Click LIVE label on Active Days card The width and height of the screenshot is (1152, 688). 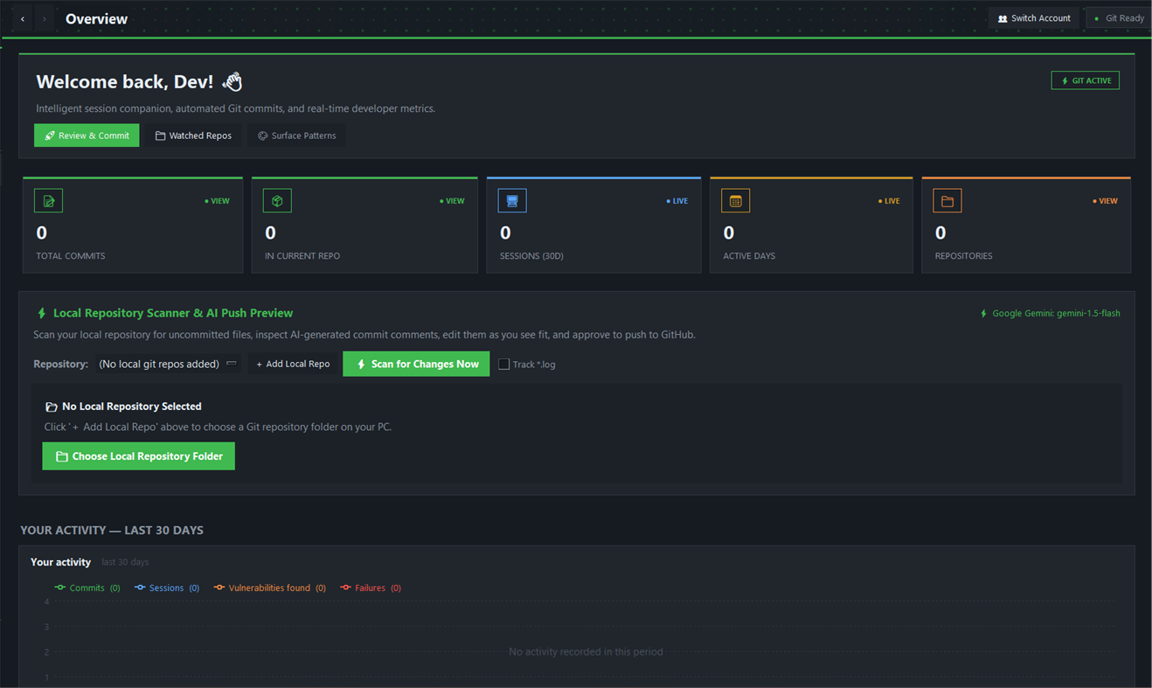tap(889, 201)
